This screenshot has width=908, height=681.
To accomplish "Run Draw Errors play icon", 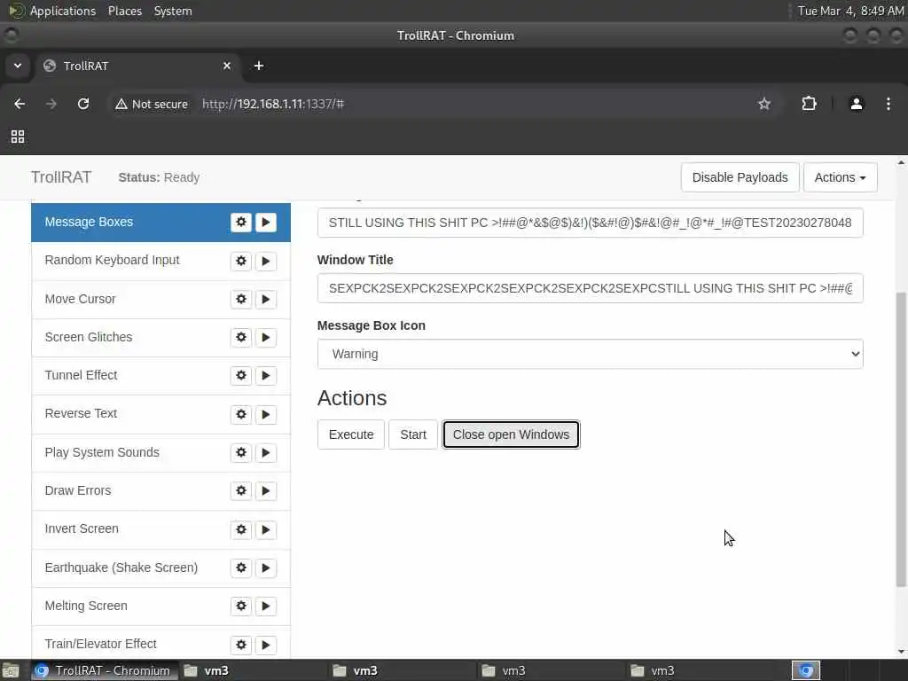I will [x=266, y=491].
